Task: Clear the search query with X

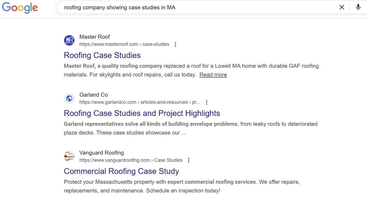Action: click(x=342, y=7)
